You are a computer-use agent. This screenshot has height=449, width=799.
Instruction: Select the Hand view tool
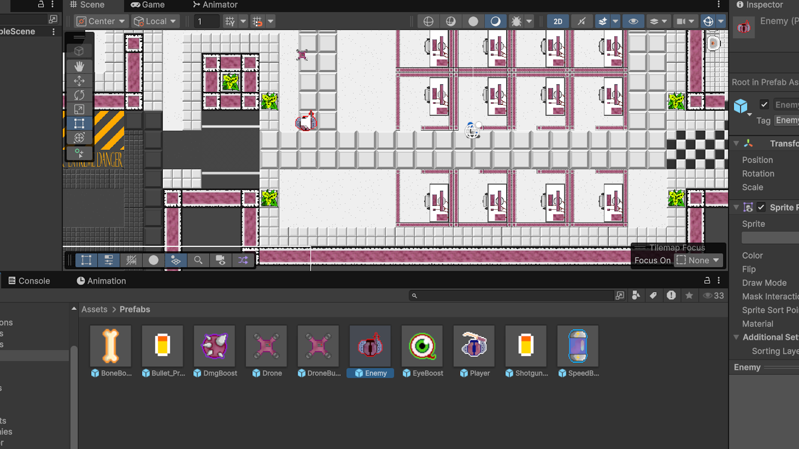pyautogui.click(x=79, y=67)
